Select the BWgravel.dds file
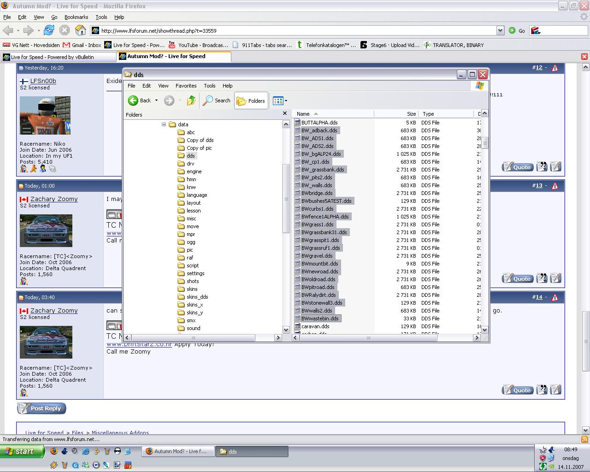The width and height of the screenshot is (590, 472). [x=317, y=256]
